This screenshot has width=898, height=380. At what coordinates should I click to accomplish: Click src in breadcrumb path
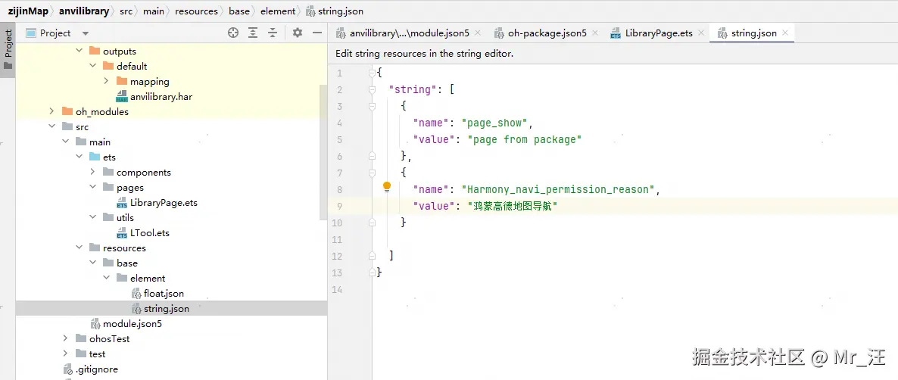click(126, 11)
